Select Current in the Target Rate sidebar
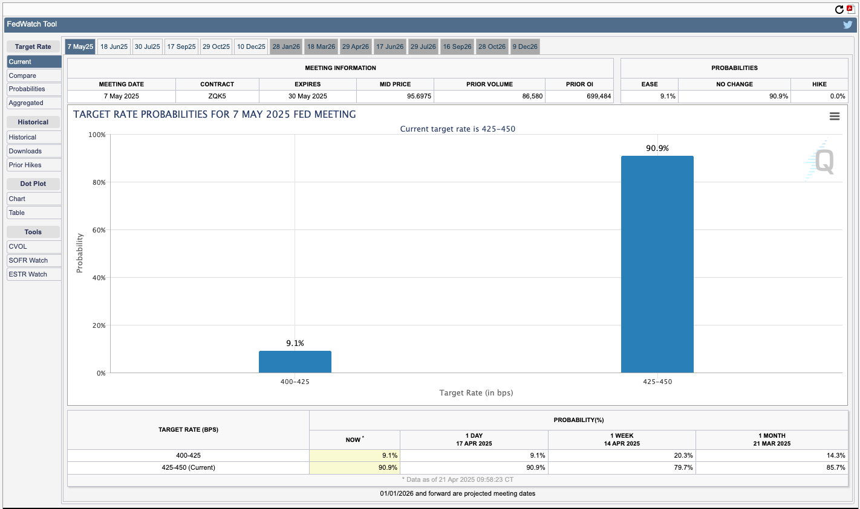860x509 pixels. pyautogui.click(x=34, y=62)
